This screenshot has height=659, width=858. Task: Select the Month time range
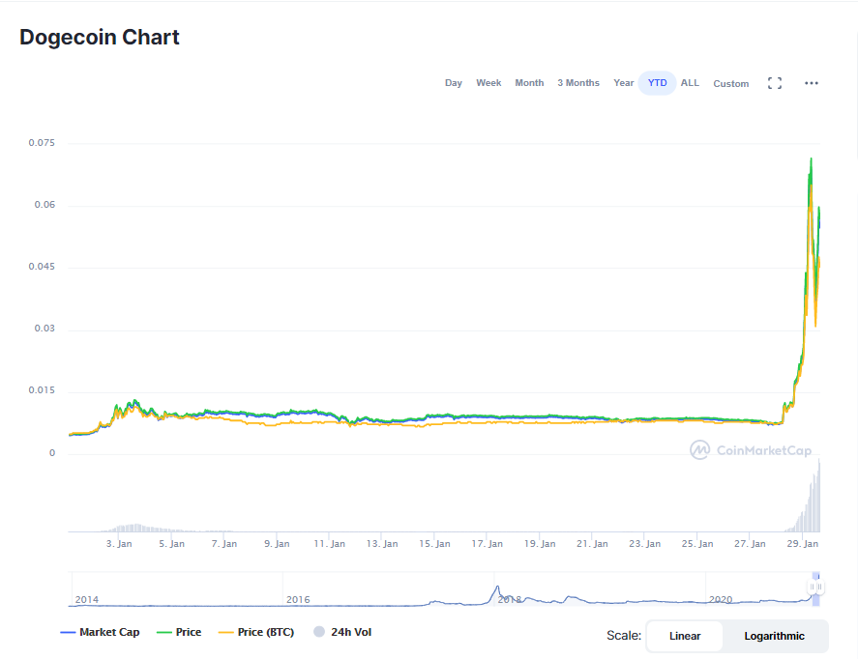(529, 83)
